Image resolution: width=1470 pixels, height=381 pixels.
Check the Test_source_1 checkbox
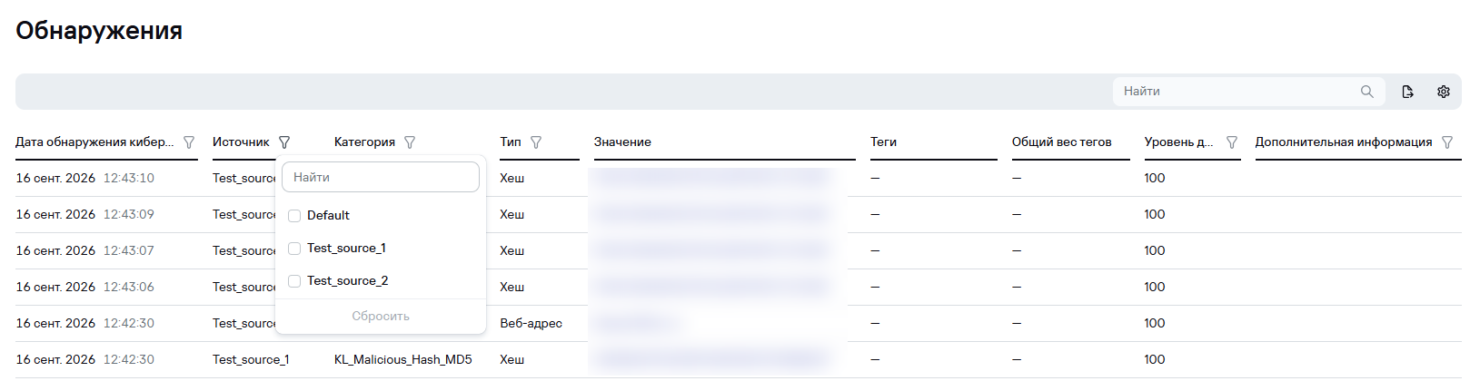pyautogui.click(x=294, y=249)
